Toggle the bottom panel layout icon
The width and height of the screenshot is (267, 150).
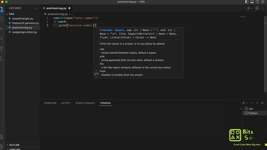point(252,2)
